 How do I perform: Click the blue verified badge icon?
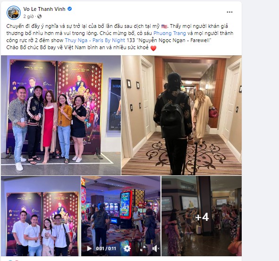(70, 9)
